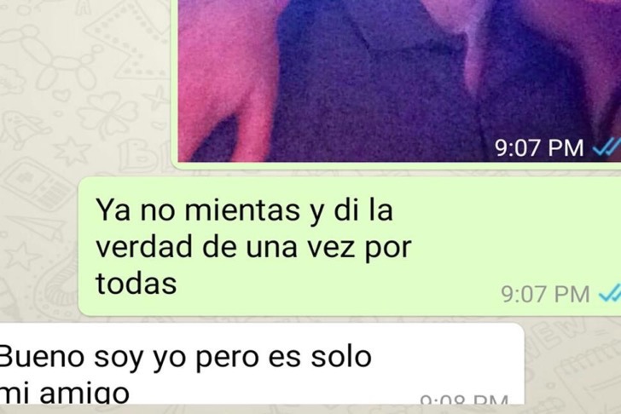Click the bird doodle on chat background

pos(23,129)
